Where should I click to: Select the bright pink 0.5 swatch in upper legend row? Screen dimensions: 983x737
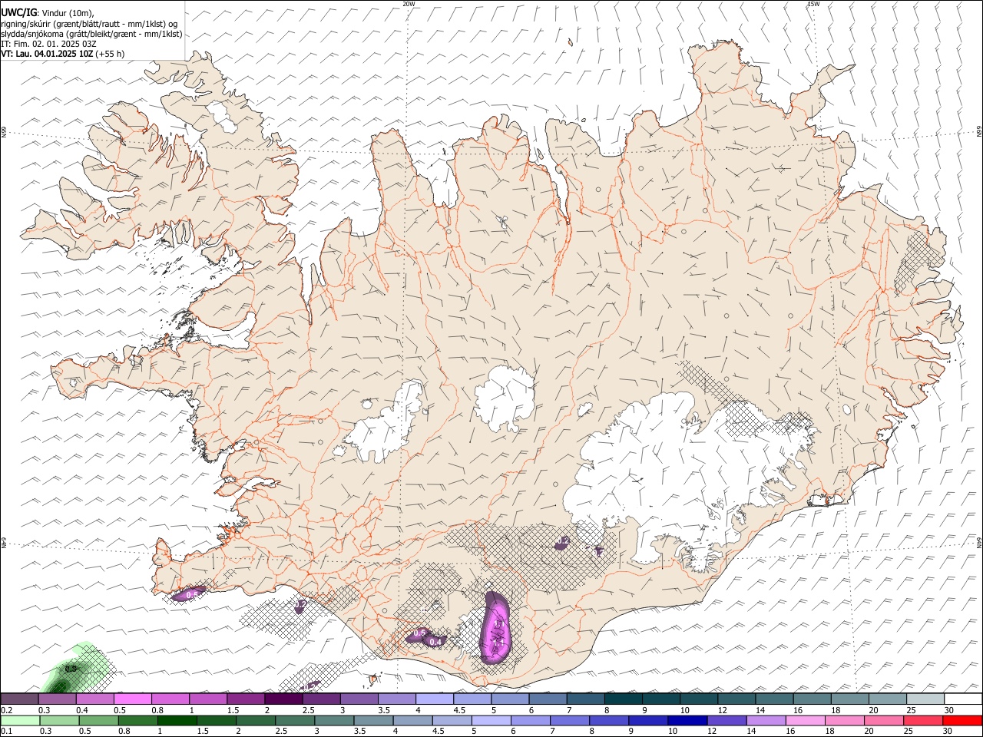(x=133, y=699)
